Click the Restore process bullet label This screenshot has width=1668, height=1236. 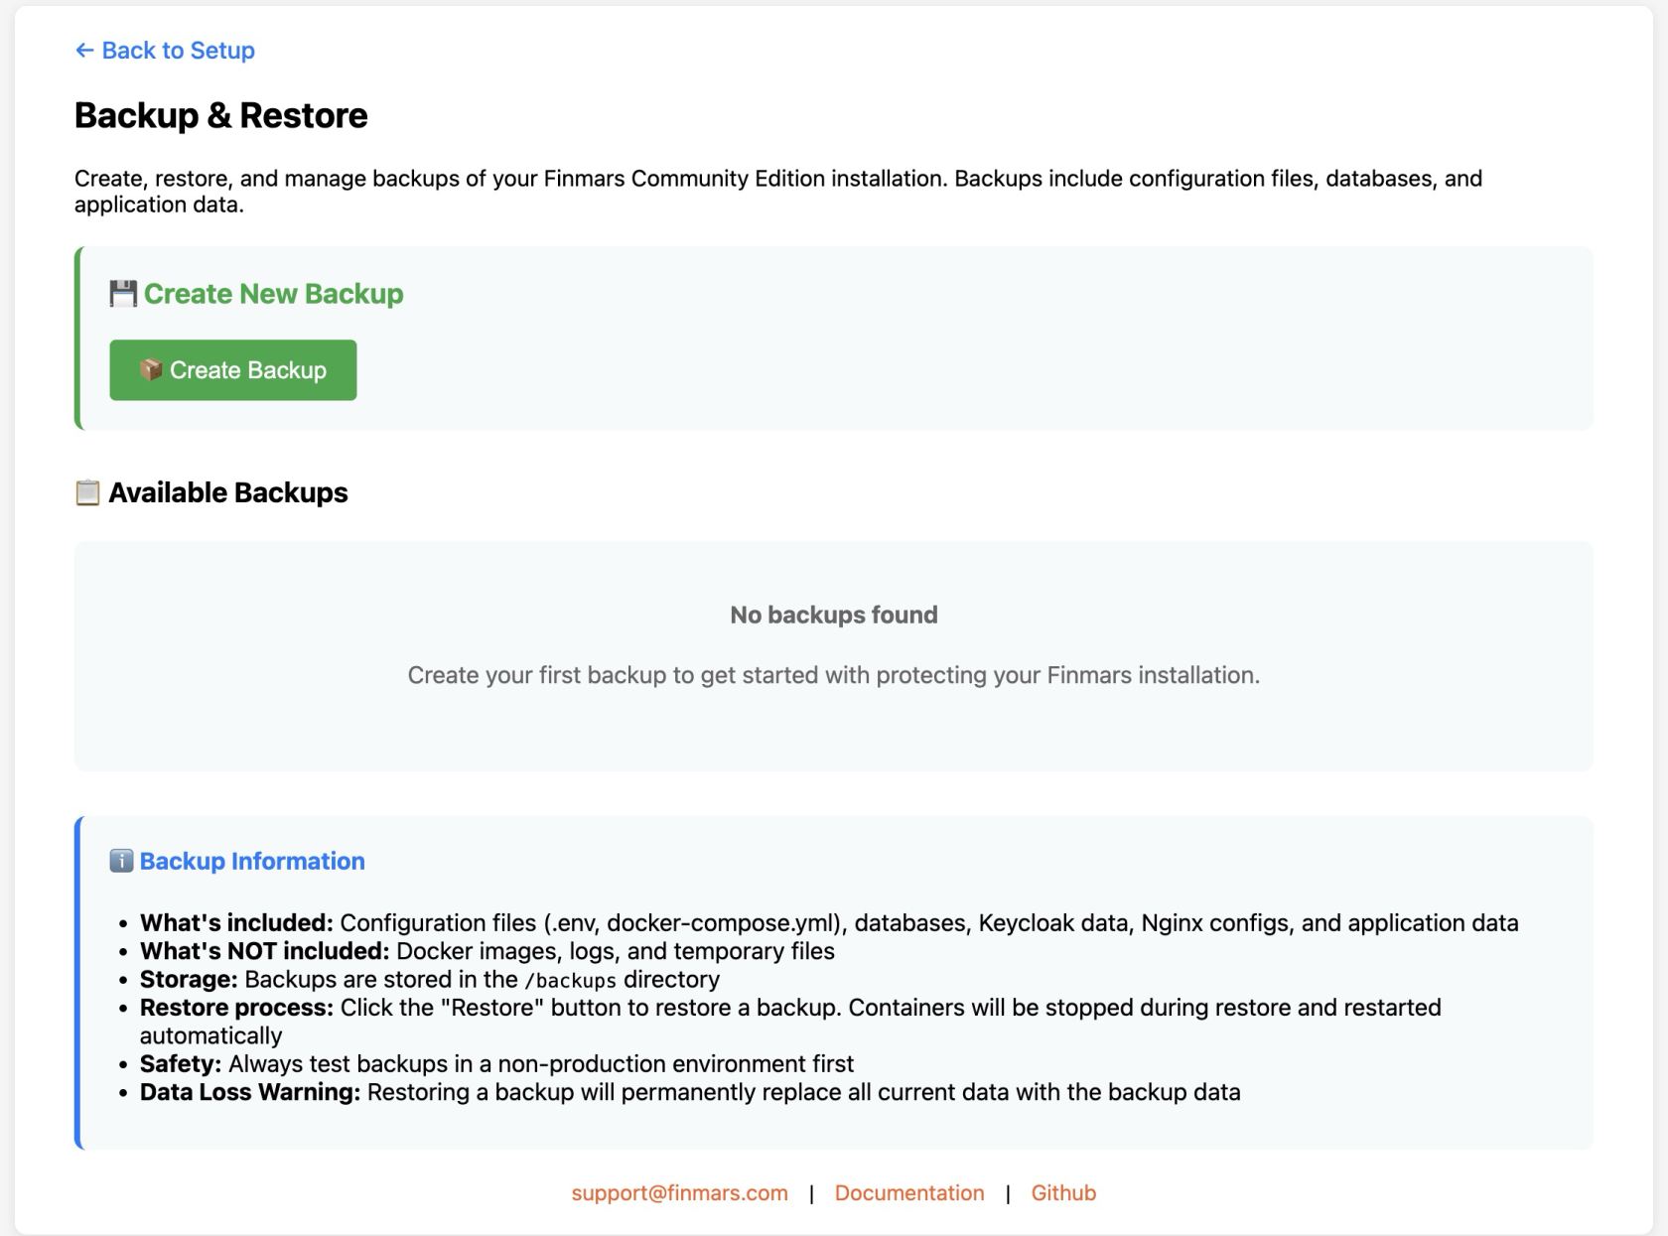pos(236,1008)
